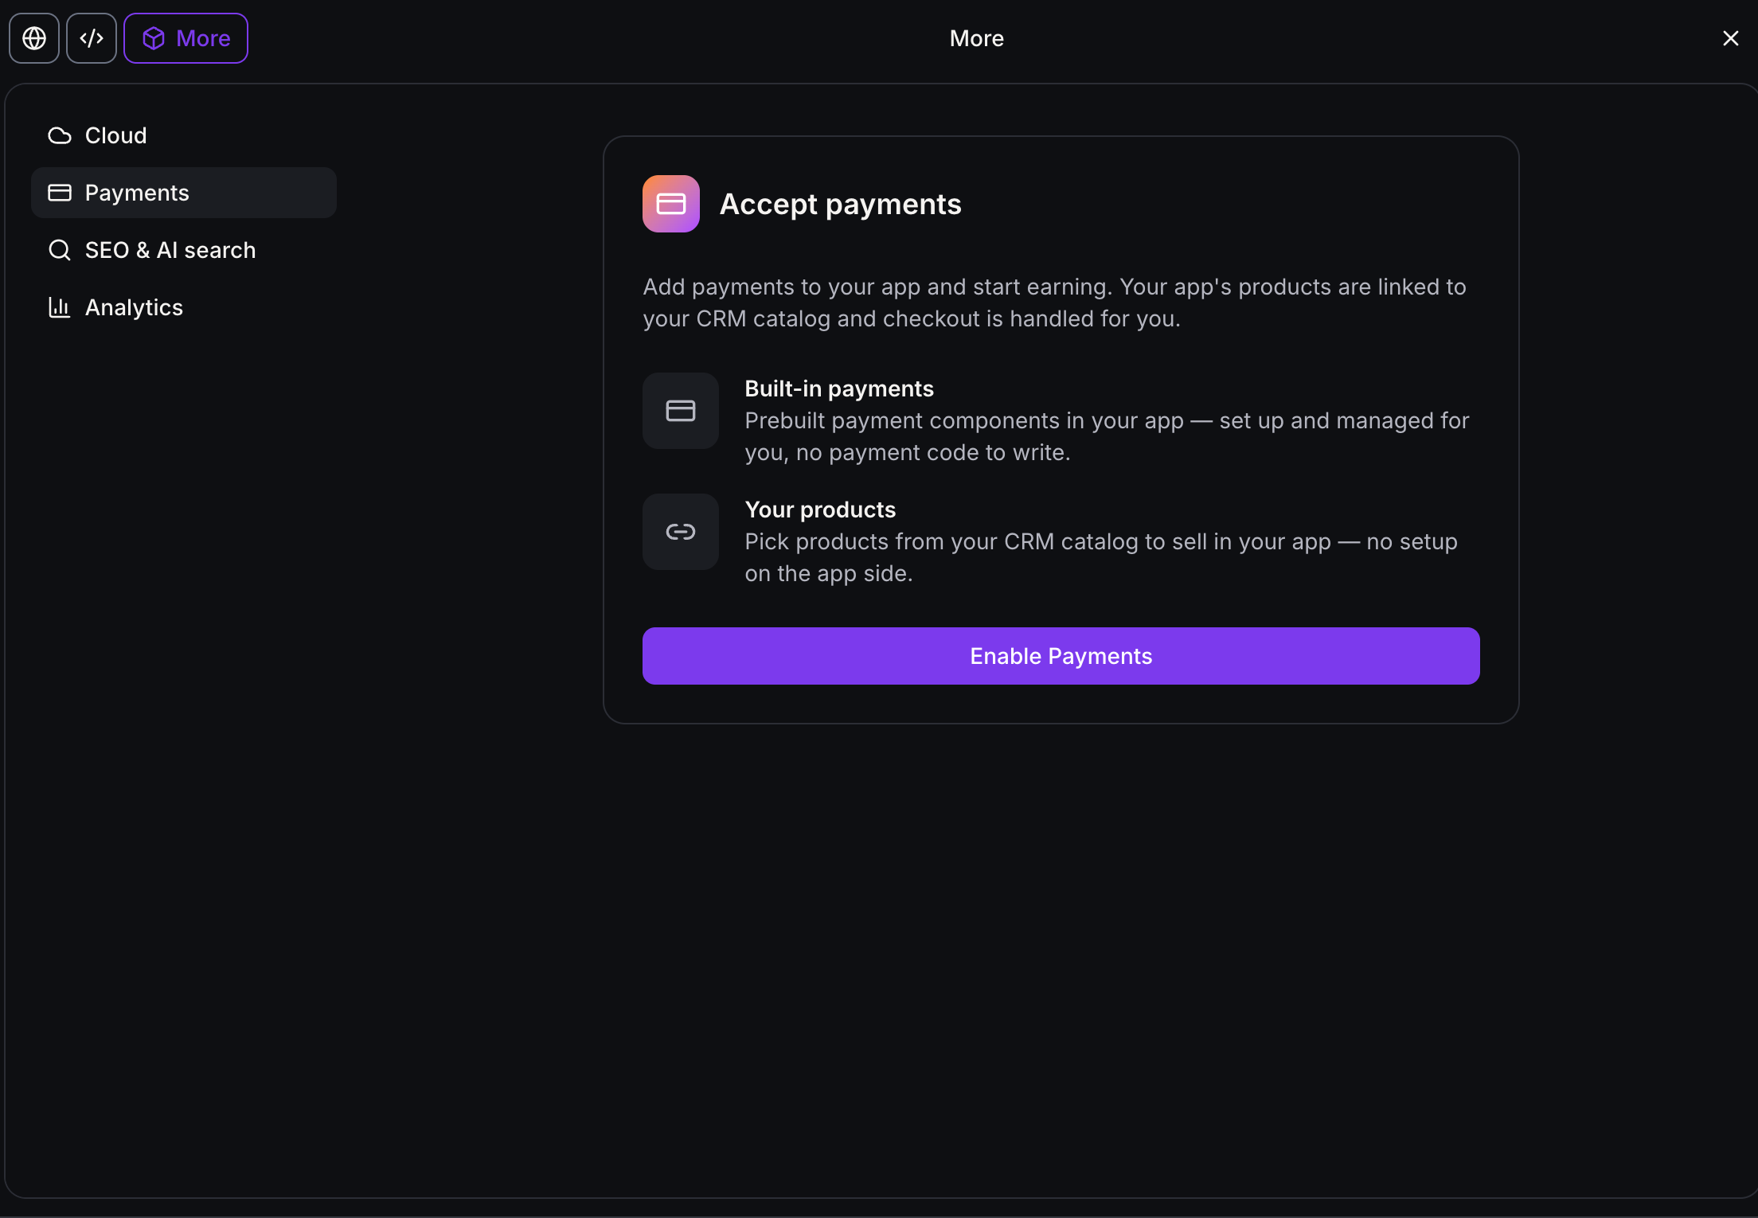The height and width of the screenshot is (1218, 1758).
Task: Click the magnifier icon for SEO
Action: pos(60,250)
